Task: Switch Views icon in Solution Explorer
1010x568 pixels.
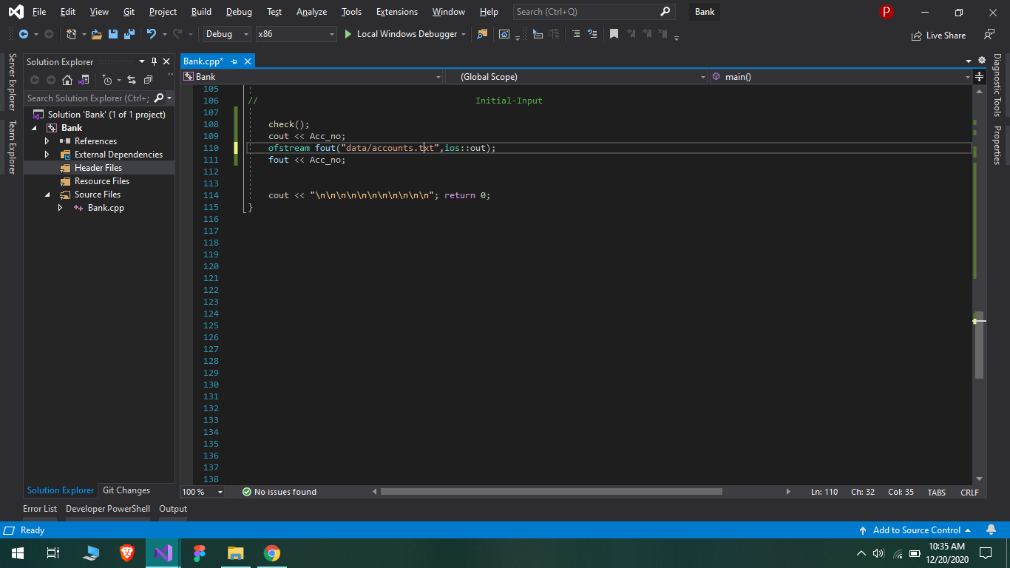Action: 84,80
